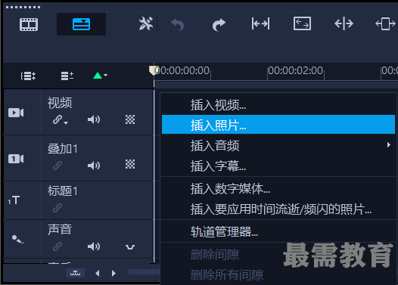The image size is (398, 285).
Task: Open the track add/remove manager icon
Action: (67, 76)
